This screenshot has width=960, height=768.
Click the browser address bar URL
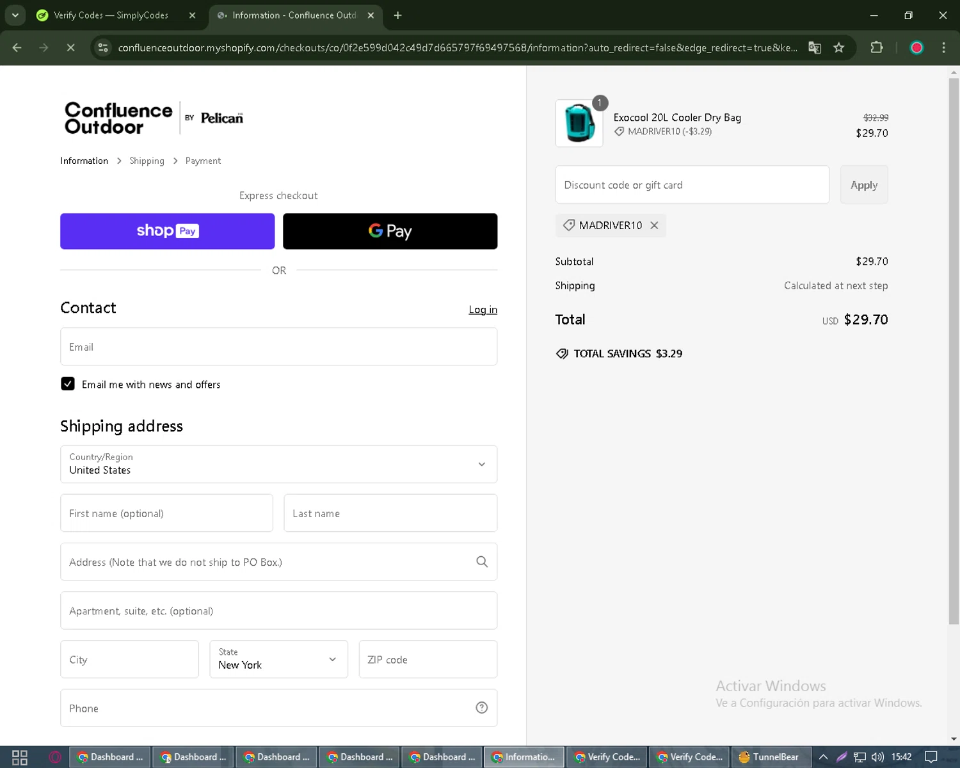pos(458,48)
